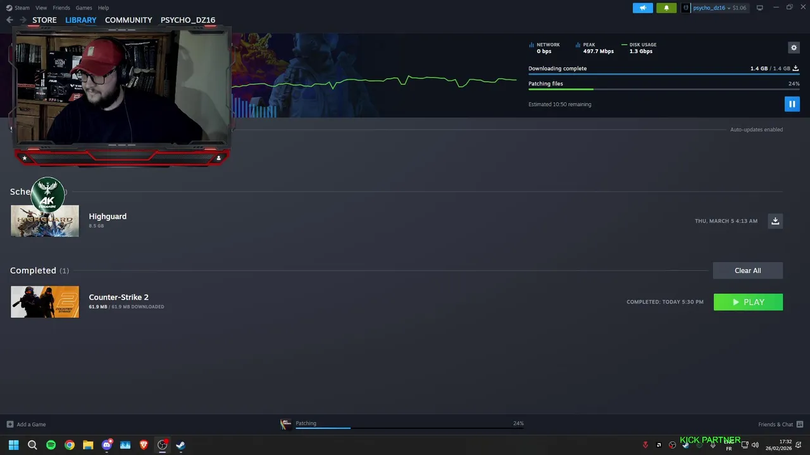Click the OBS icon in the system tray
Viewport: 810px width, 455px height.
click(672, 445)
